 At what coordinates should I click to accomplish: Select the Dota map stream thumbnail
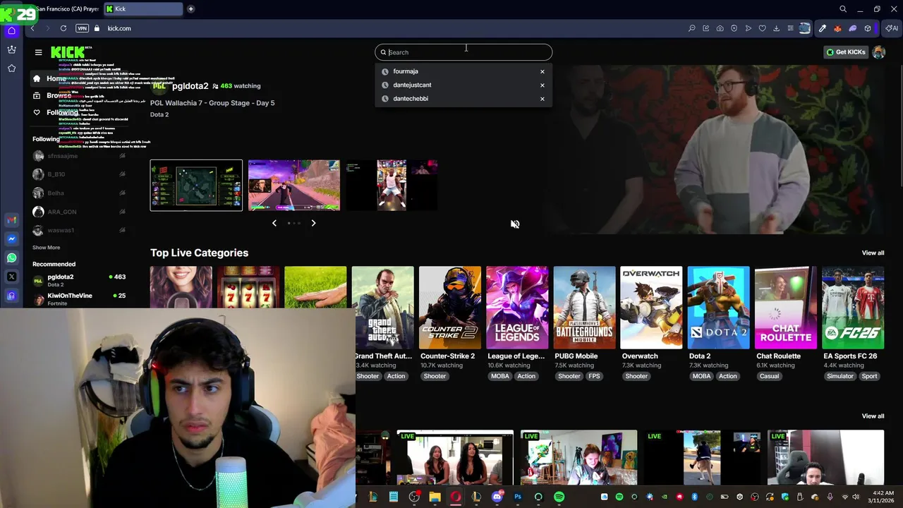[x=196, y=186]
